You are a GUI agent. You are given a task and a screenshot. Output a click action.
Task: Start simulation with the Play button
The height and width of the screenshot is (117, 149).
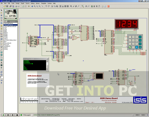click(3, 115)
